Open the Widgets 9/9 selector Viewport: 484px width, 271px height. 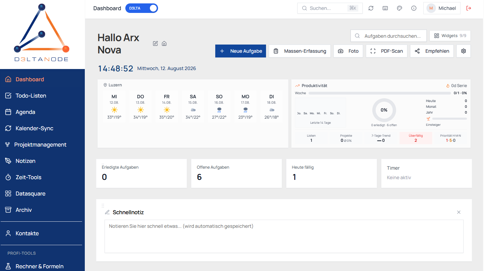point(450,36)
